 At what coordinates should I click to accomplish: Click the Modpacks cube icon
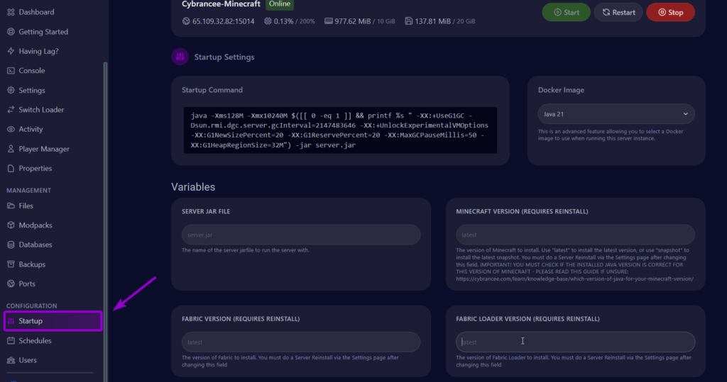(11, 225)
